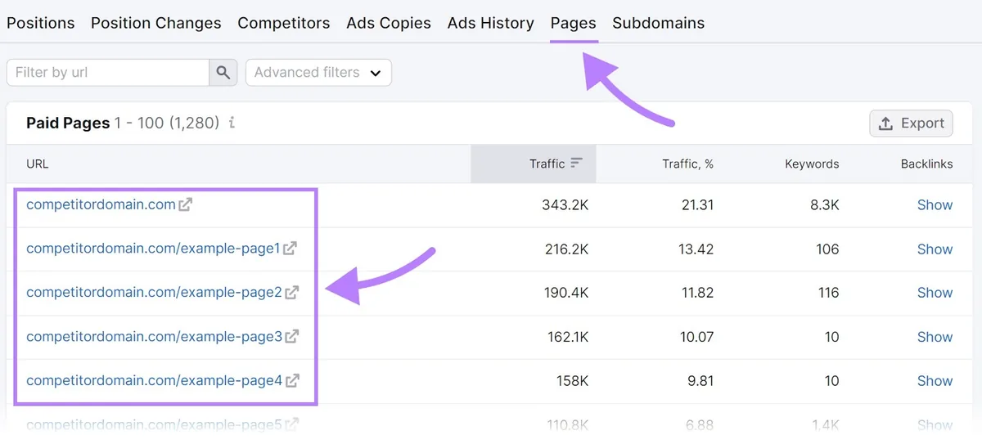The width and height of the screenshot is (982, 444).
Task: Open external link icon for example-page1
Action: (291, 249)
